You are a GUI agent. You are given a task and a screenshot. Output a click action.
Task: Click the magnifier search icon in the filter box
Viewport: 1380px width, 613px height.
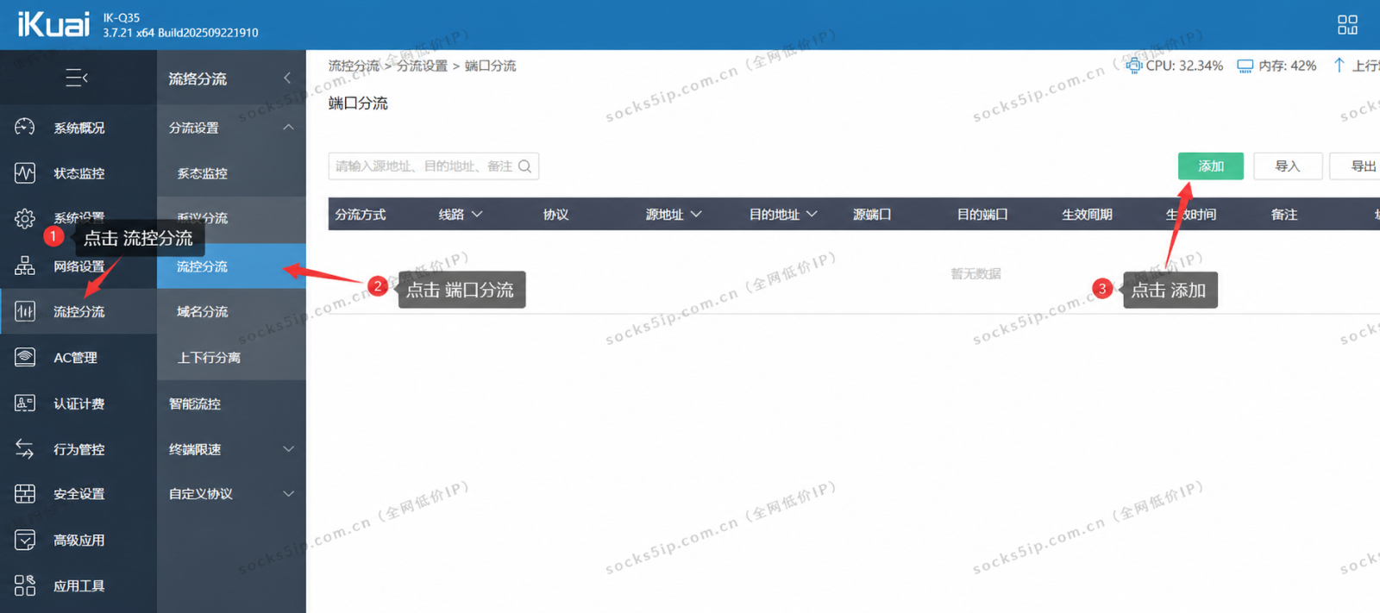coord(524,166)
